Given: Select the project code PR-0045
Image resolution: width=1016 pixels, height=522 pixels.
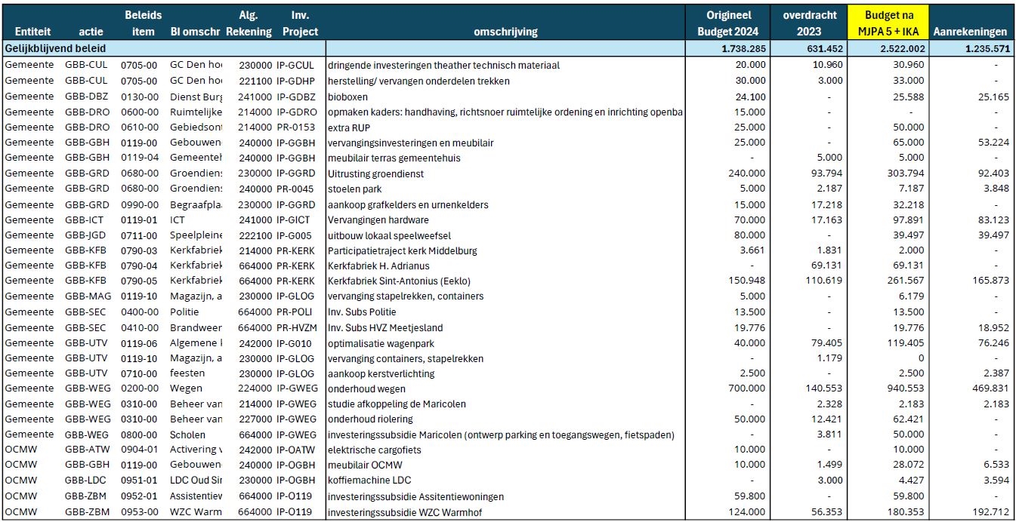Looking at the screenshot, I should [295, 189].
